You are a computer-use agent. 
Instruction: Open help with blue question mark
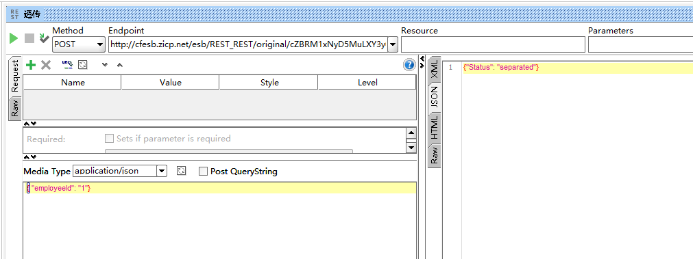(409, 65)
